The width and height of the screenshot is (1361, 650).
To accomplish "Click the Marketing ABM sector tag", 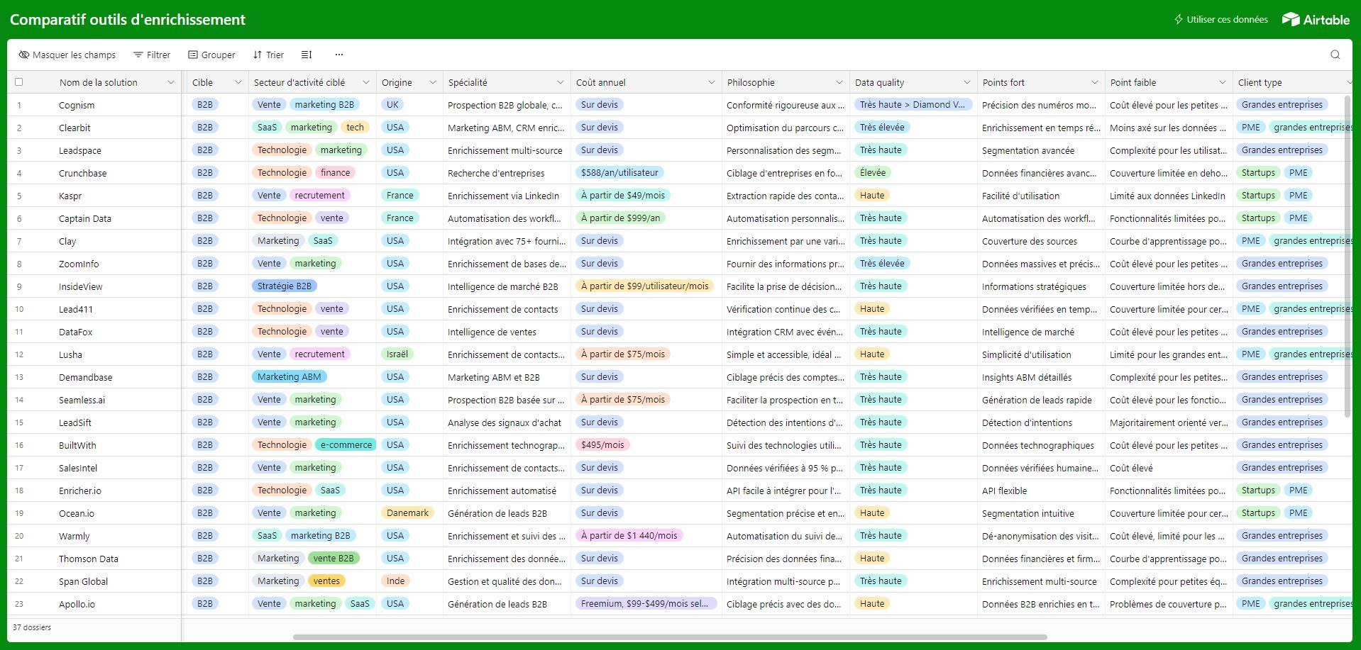I will tap(289, 376).
